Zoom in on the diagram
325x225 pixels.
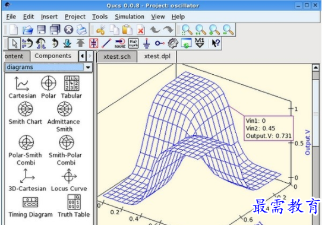214,30
